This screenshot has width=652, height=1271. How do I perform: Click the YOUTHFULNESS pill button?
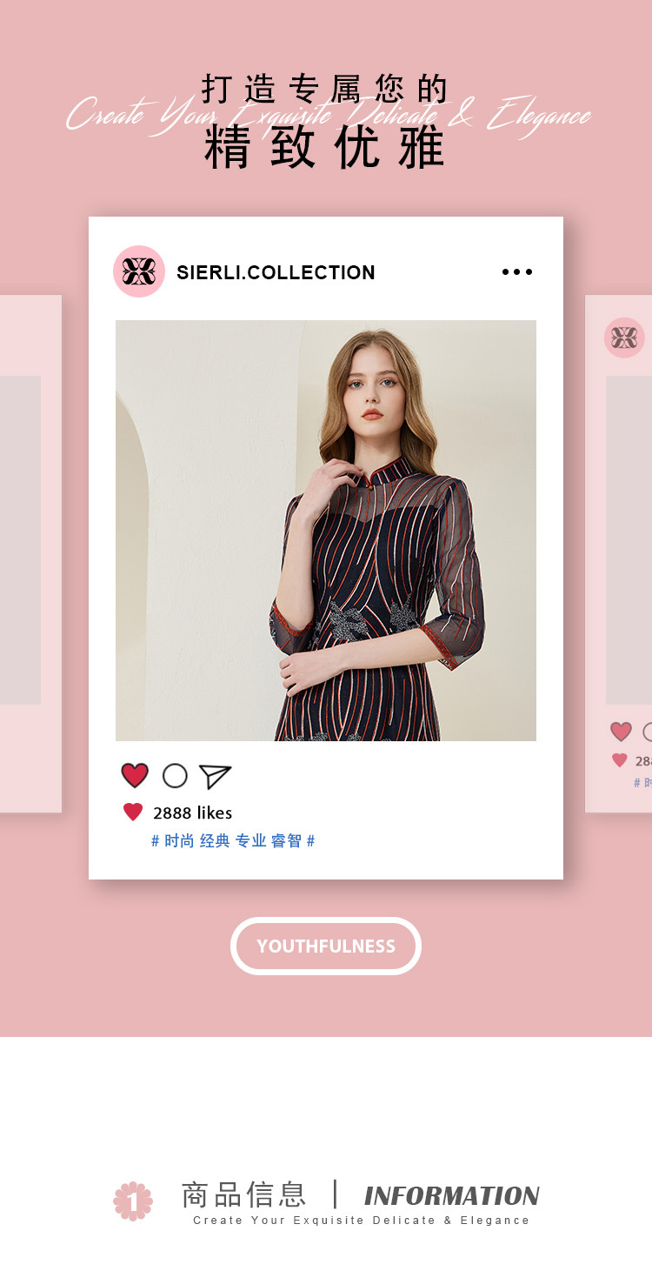326,946
